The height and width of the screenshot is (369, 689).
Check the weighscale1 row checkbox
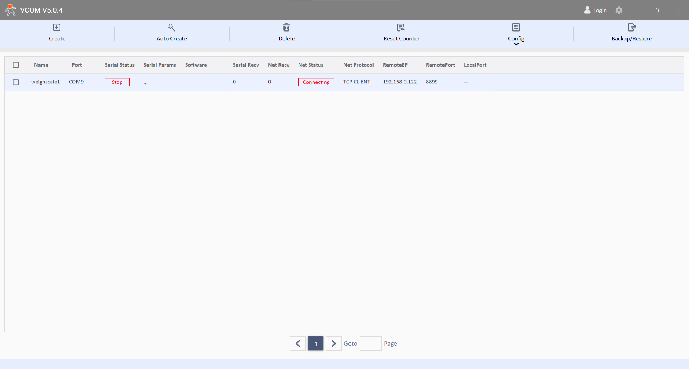pyautogui.click(x=16, y=82)
